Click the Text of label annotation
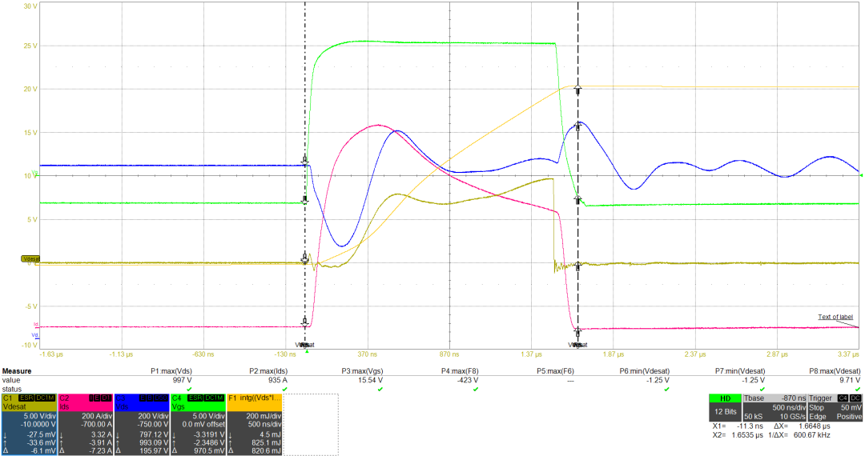Viewport: 865px width, 456px height. tap(835, 317)
